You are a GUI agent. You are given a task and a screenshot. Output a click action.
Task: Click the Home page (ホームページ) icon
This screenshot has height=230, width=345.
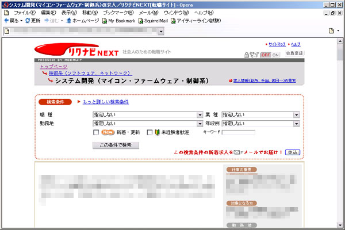point(69,21)
